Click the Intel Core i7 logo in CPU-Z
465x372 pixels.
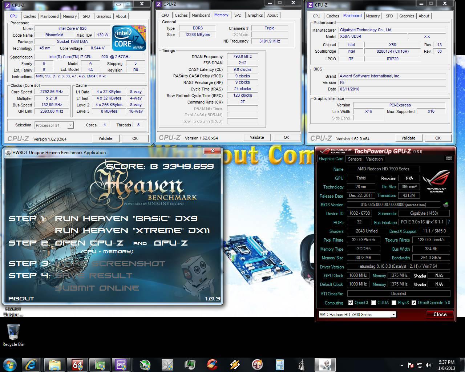129,38
